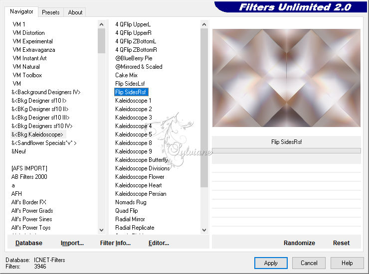Select AB Filters 2000 category
This screenshot has width=369, height=274.
pyautogui.click(x=29, y=177)
